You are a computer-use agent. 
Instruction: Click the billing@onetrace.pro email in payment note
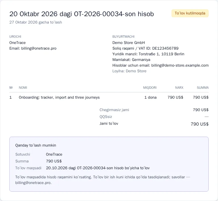pyautogui.click(x=33, y=183)
